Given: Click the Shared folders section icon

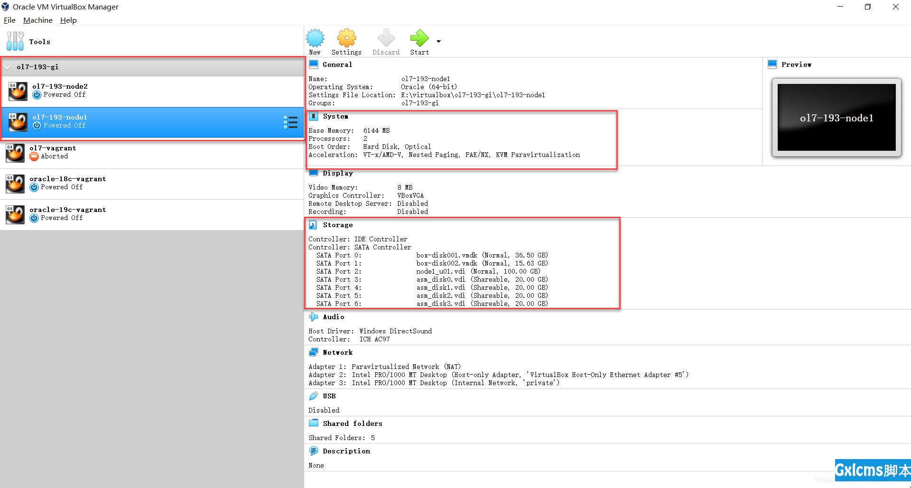Looking at the screenshot, I should (x=314, y=423).
